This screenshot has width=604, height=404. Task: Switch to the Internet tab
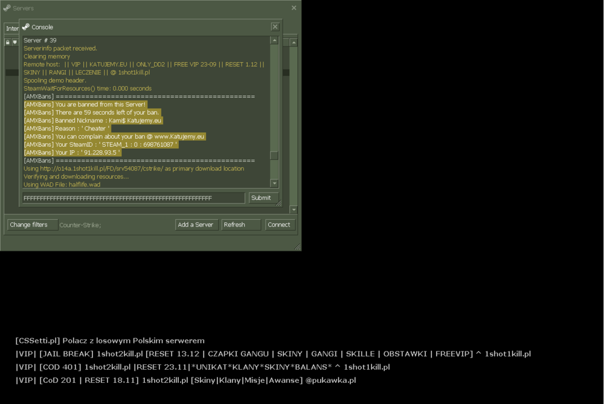pyautogui.click(x=12, y=28)
